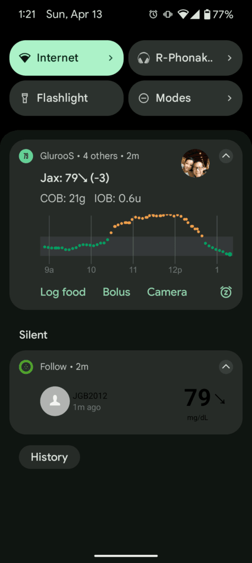
Task: Tap the JGB2012 grey avatar icon
Action: [x=54, y=401]
